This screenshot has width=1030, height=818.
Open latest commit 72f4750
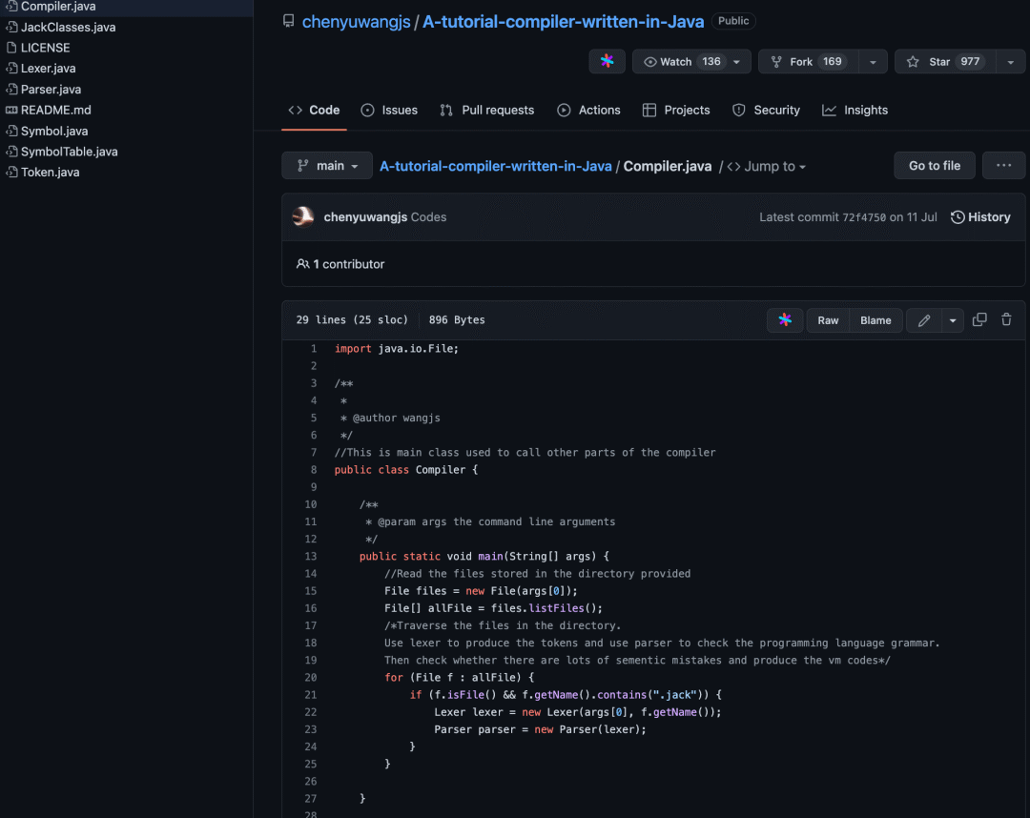pyautogui.click(x=864, y=217)
